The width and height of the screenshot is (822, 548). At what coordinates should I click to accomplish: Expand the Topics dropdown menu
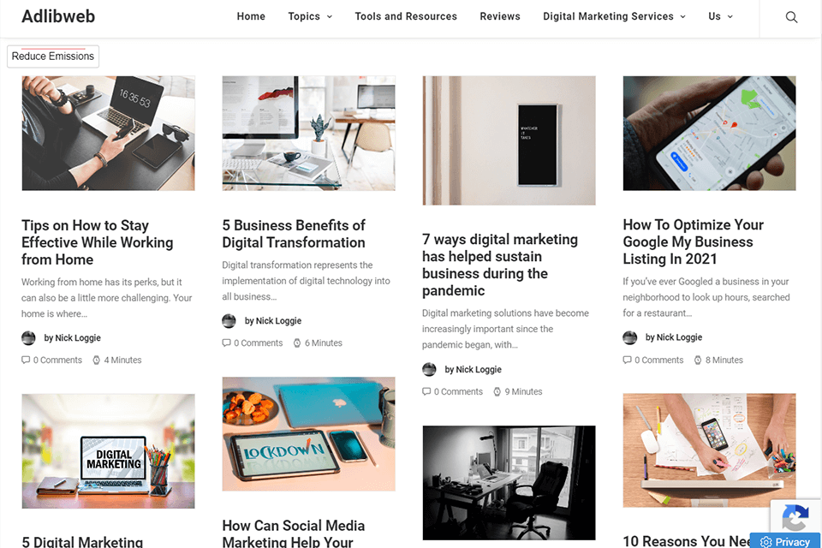310,17
